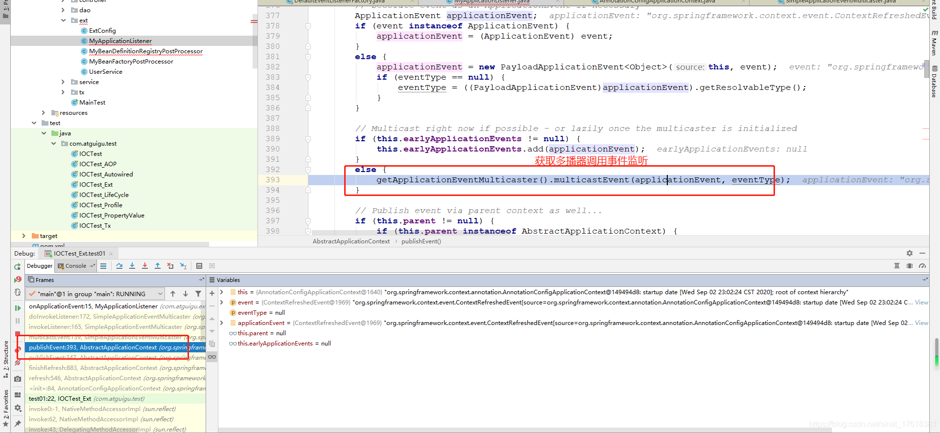
Task: Open the AnnotationConfigApplicationContext.java editor tab
Action: tap(657, 2)
